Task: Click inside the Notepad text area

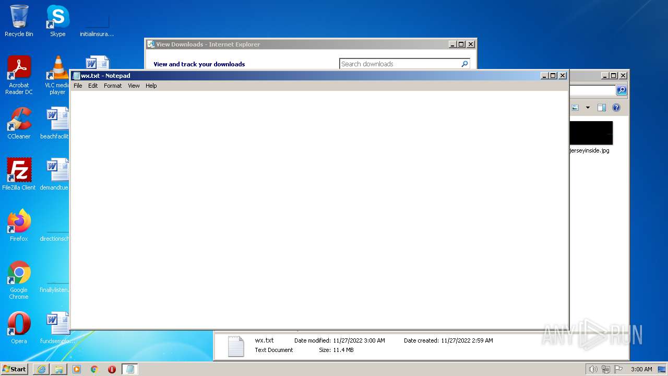Action: 319,209
